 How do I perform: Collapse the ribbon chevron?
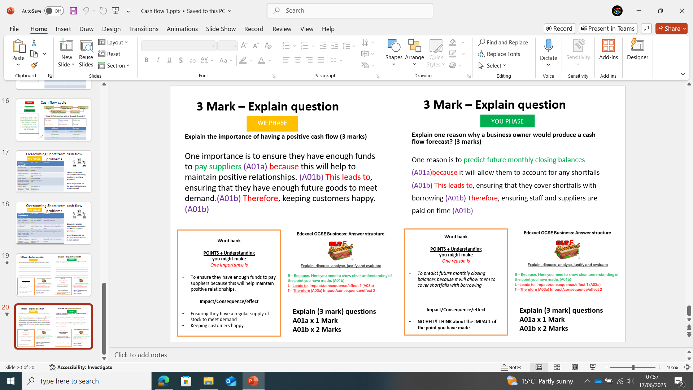pyautogui.click(x=683, y=74)
